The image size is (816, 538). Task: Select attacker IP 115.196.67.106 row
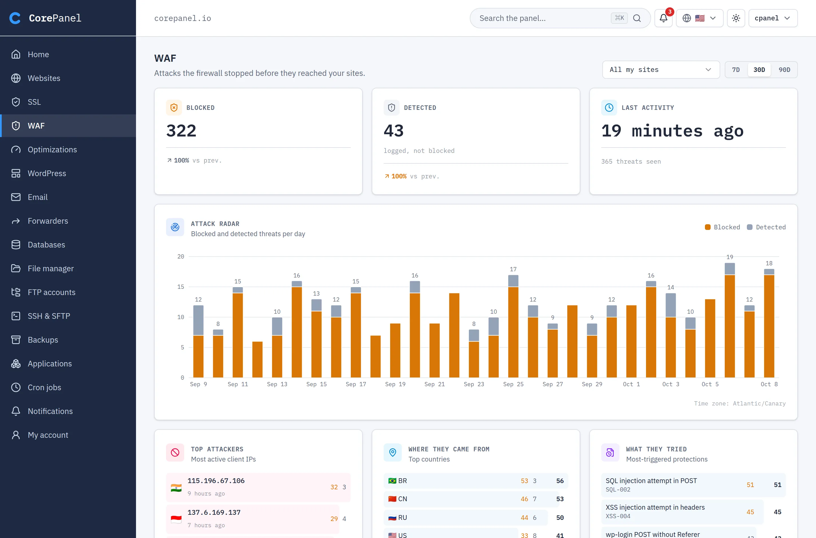pyautogui.click(x=258, y=487)
